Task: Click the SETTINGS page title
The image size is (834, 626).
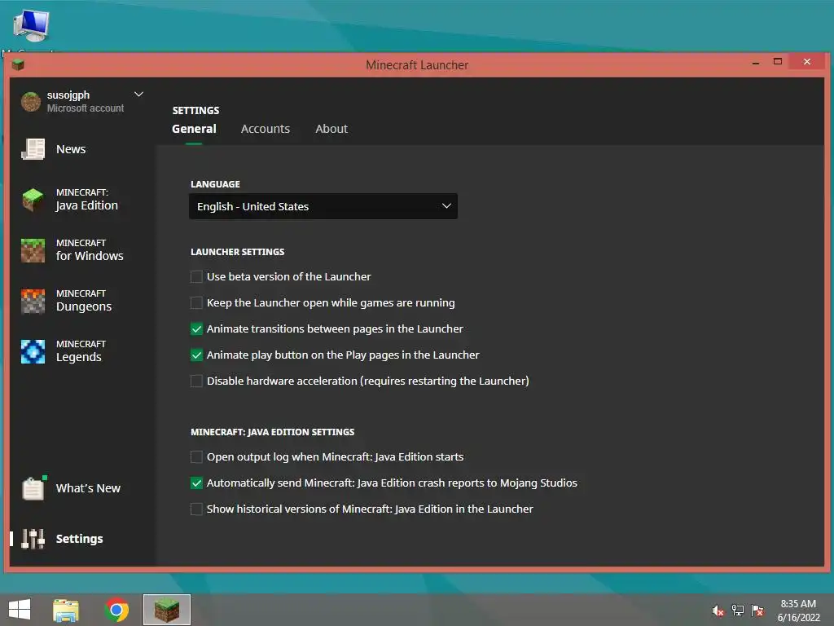Action: (x=195, y=111)
